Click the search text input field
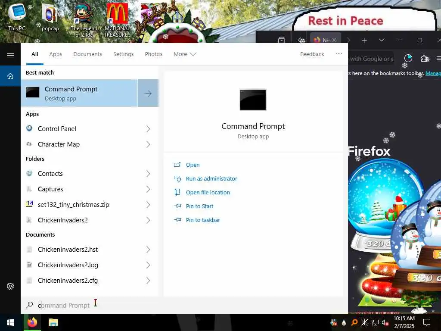This screenshot has width=441, height=331. tap(184, 306)
